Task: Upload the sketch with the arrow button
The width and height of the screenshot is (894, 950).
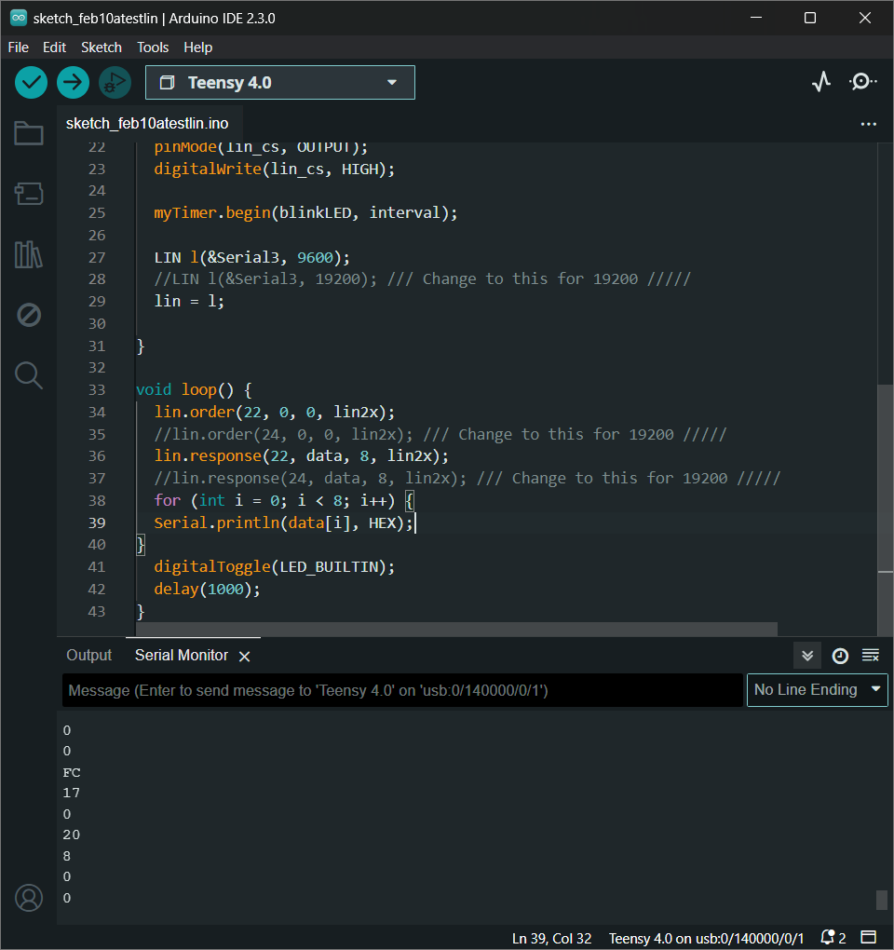Action: coord(73,83)
